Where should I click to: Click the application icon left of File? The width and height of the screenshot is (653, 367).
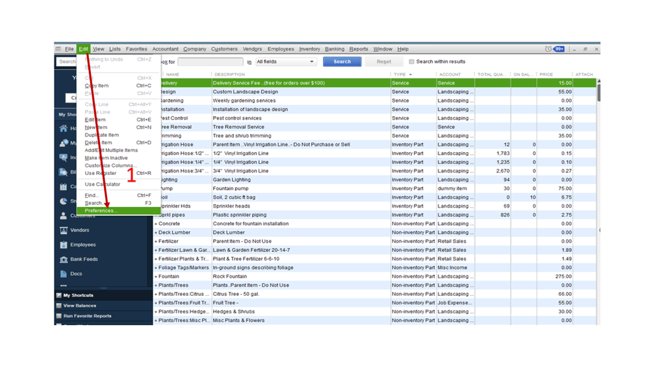[x=58, y=49]
